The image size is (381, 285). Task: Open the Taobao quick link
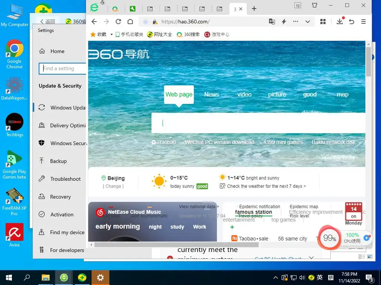coord(167,142)
